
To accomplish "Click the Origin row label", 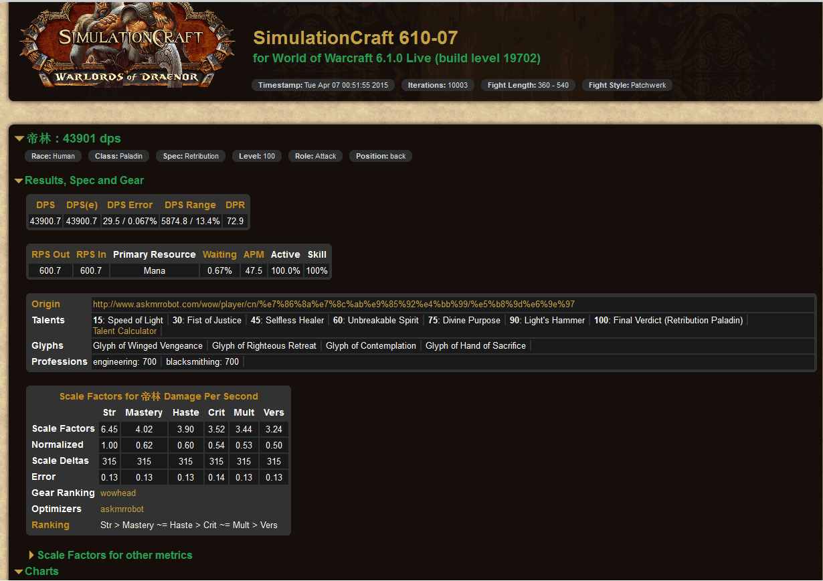I will pos(45,304).
